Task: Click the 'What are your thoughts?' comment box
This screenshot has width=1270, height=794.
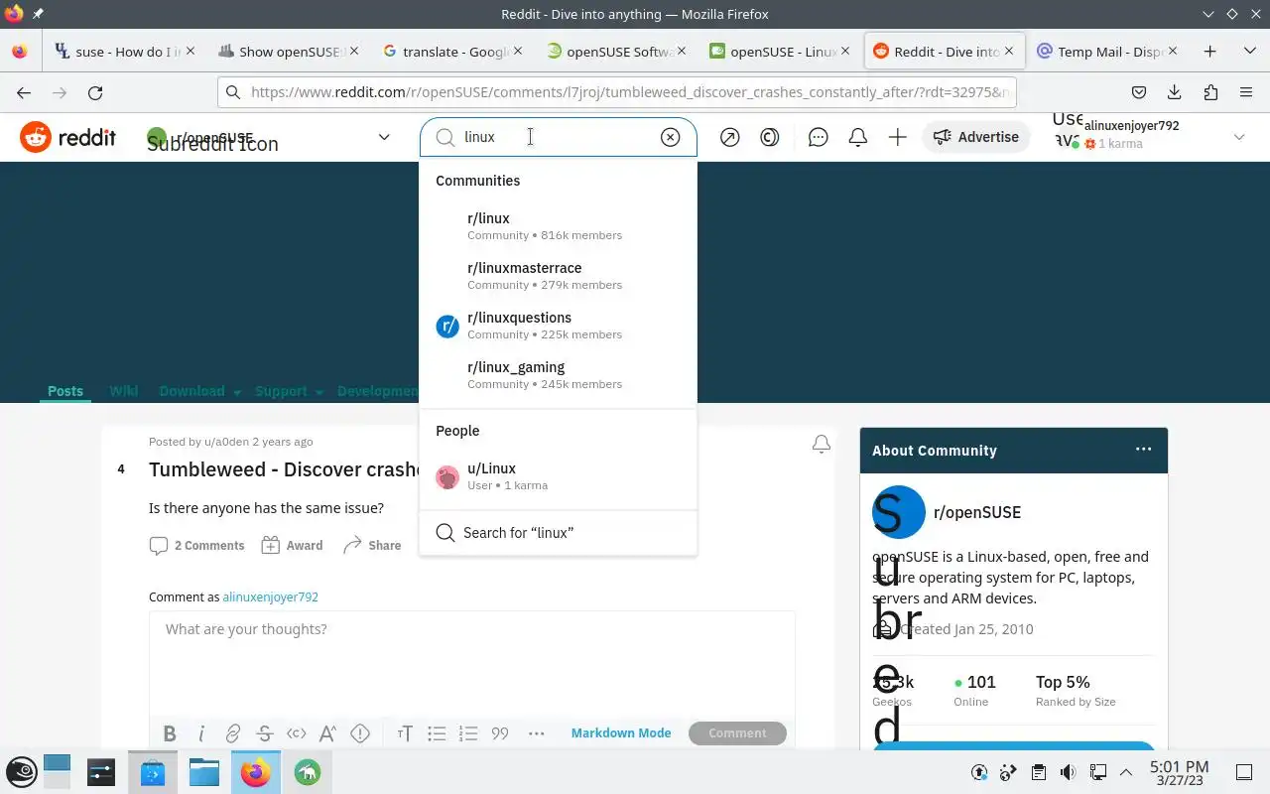Action: (472, 663)
